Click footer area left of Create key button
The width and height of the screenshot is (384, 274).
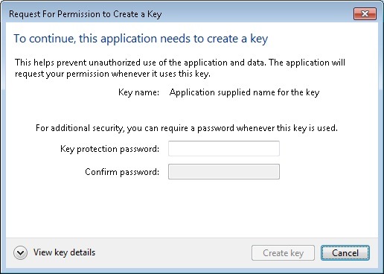tap(173, 253)
